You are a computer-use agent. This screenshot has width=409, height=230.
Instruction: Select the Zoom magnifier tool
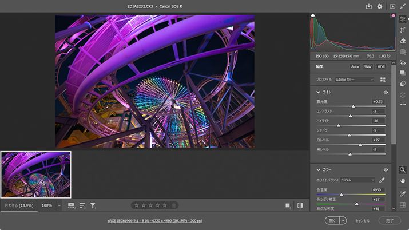tap(403, 170)
